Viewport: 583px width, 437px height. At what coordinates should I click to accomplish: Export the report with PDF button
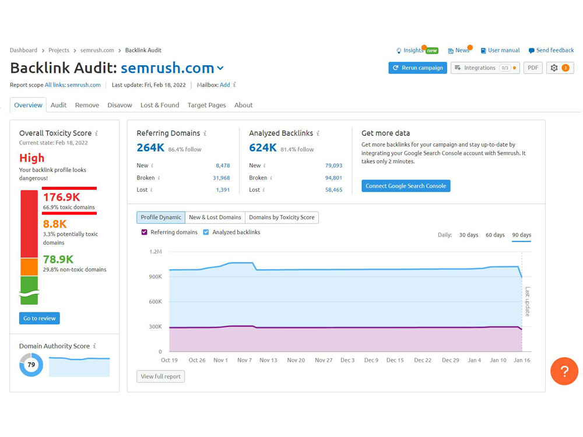533,68
